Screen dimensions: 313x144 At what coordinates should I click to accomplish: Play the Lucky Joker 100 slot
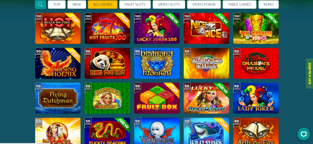coord(157,28)
